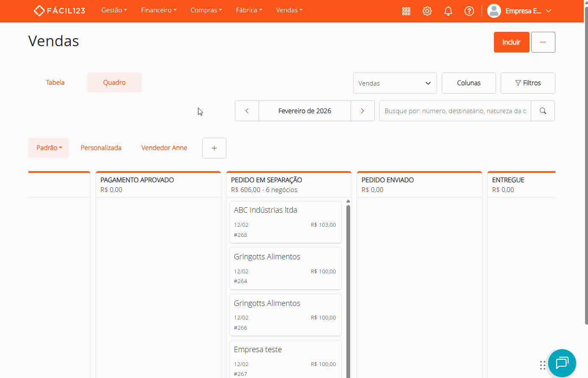Image resolution: width=588 pixels, height=378 pixels.
Task: Expand the Vendas select dropdown
Action: click(x=395, y=83)
